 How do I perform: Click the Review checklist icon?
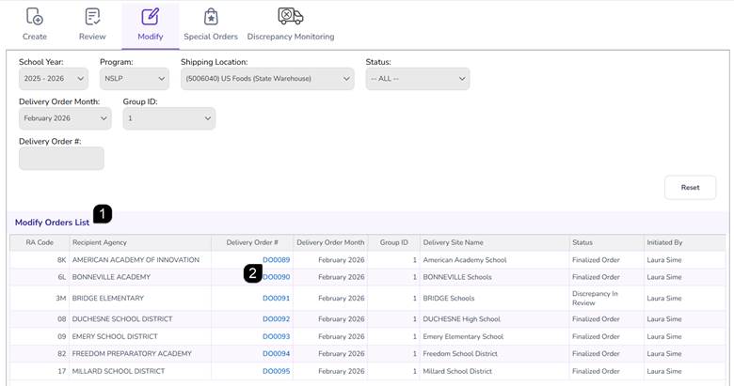pos(92,16)
